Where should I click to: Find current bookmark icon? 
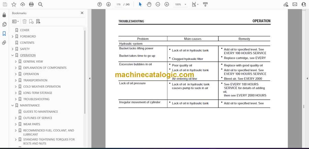[38, 22]
